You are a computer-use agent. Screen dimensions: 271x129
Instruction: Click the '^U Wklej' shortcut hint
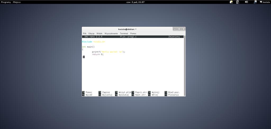coord(153,95)
